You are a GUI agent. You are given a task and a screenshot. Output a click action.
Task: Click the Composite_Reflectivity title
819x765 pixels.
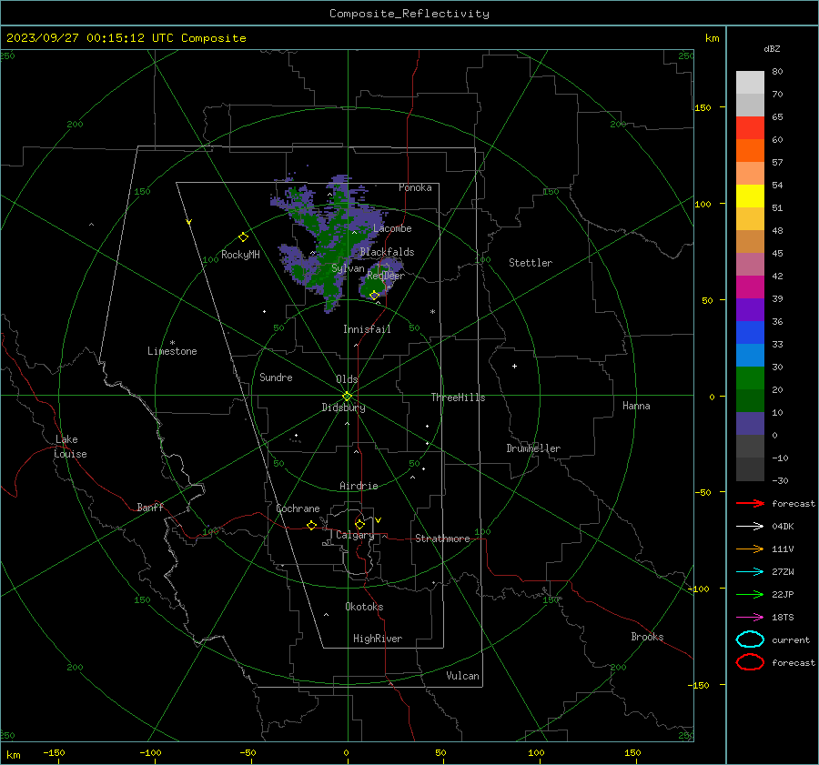pyautogui.click(x=409, y=14)
